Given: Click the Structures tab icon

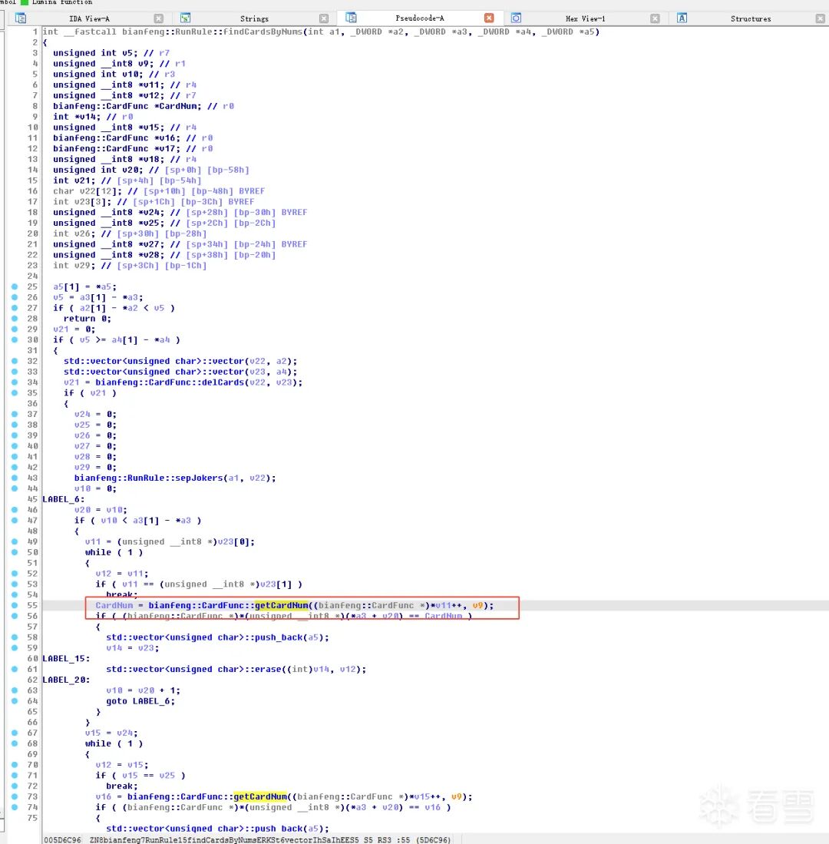Looking at the screenshot, I should (x=682, y=18).
